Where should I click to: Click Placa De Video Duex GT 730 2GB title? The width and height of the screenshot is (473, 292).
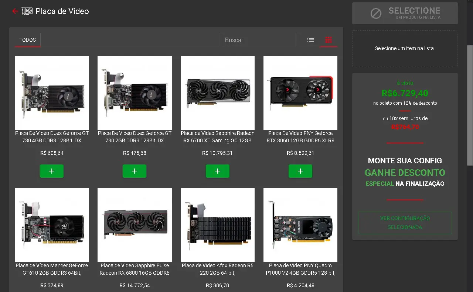(x=135, y=137)
